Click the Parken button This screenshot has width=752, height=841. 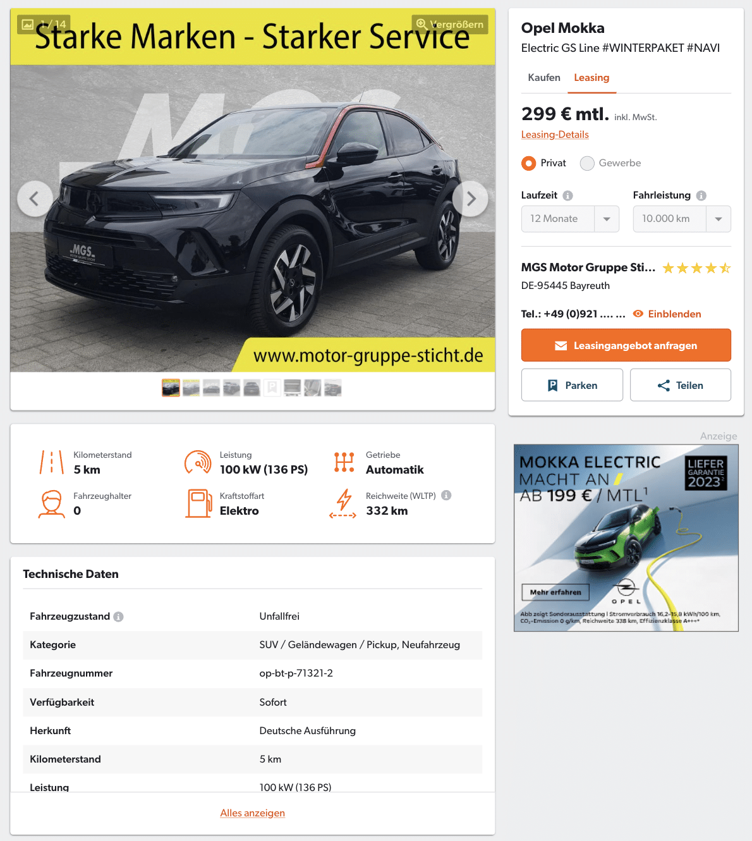572,385
